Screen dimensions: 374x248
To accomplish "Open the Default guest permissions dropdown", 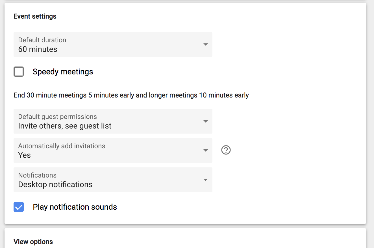I will 113,121.
